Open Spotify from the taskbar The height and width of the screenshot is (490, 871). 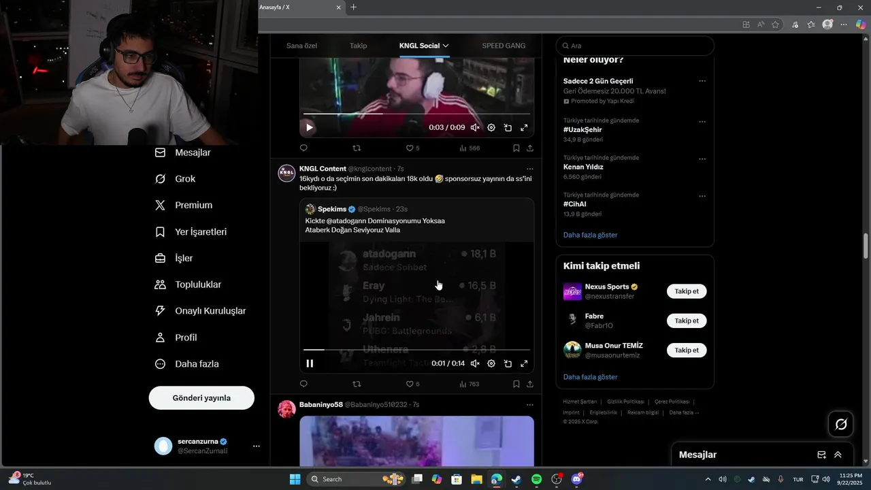pyautogui.click(x=536, y=479)
